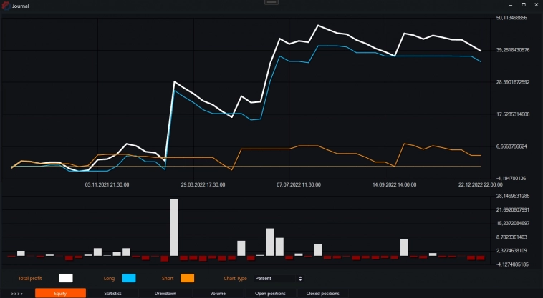This screenshot has width=543, height=298.
Task: Click the 03.11.2021 21:30:00 time axis label
Action: coord(107,184)
